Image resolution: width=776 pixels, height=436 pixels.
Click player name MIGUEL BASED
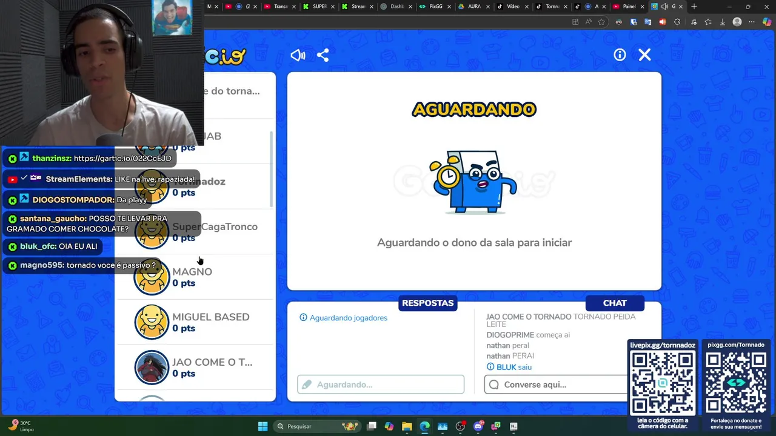[211, 317]
